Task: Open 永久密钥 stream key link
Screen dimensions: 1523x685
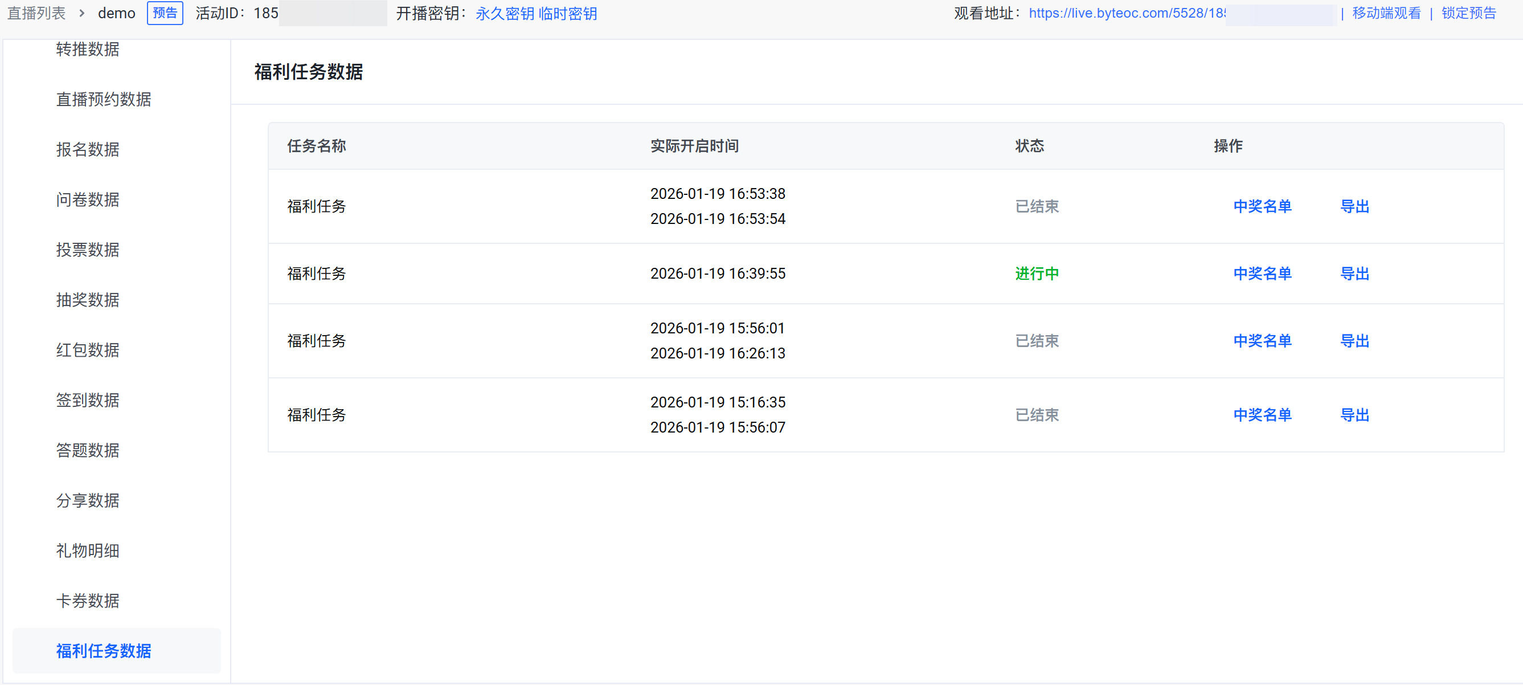Action: tap(504, 13)
